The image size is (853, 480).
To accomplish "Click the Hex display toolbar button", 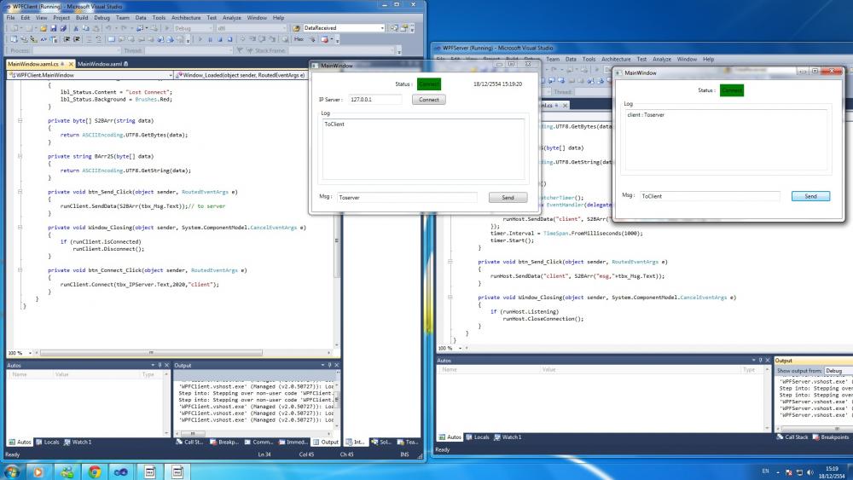I will (299, 39).
